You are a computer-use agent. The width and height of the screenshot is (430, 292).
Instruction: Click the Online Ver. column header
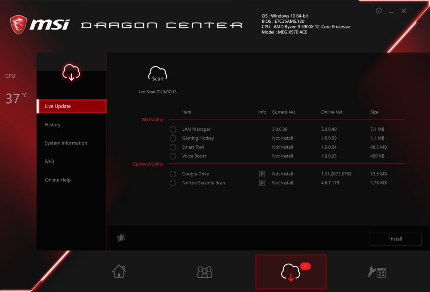[x=332, y=112]
